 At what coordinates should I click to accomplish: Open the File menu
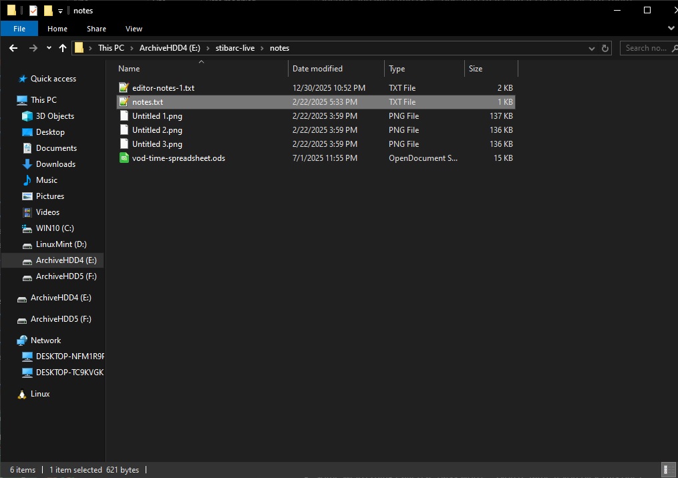pos(19,29)
